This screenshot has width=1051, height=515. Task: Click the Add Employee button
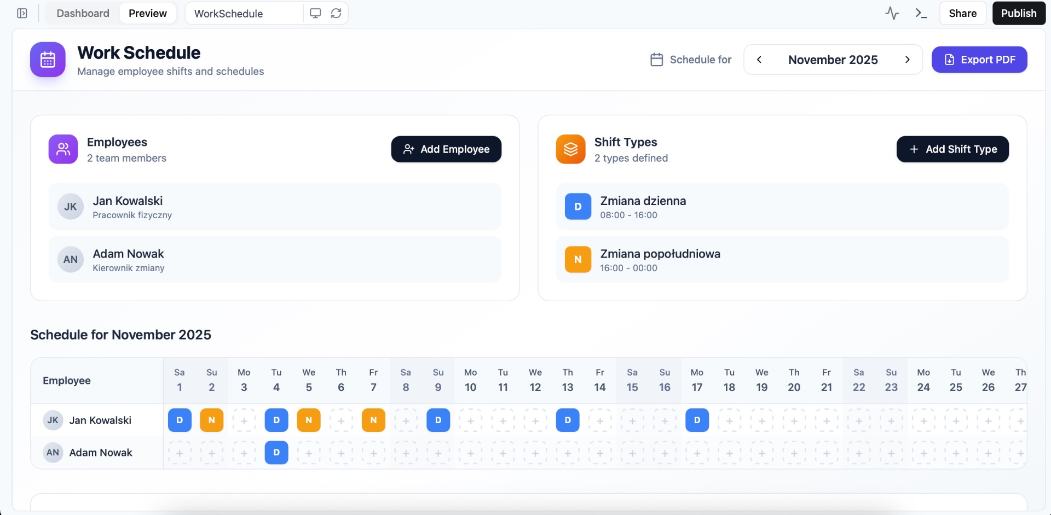(446, 149)
